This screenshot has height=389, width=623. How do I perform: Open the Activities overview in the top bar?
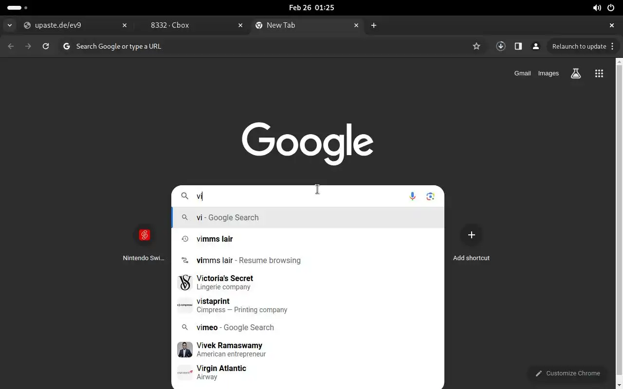[x=18, y=8]
